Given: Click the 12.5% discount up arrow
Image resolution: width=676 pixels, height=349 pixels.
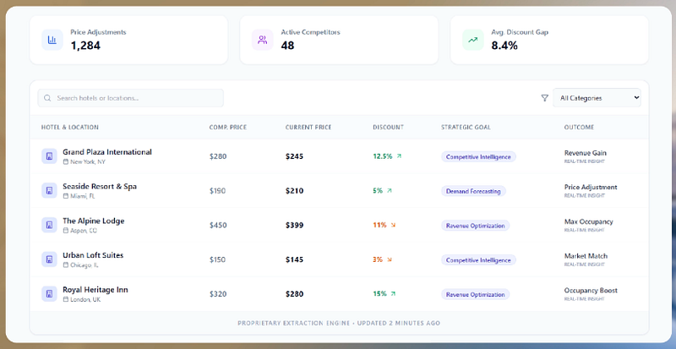Looking at the screenshot, I should pyautogui.click(x=399, y=156).
